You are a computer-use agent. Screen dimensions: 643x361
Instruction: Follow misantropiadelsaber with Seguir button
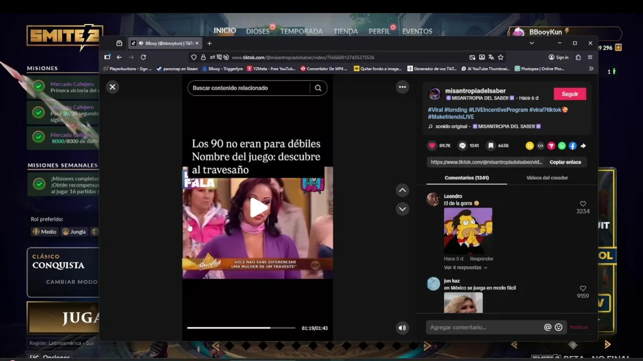tap(570, 94)
